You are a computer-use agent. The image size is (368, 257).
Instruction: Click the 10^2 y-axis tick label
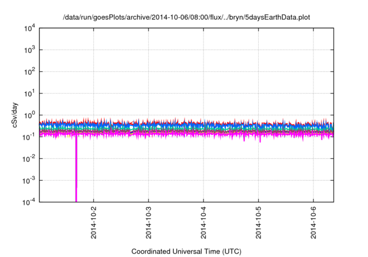(x=29, y=72)
